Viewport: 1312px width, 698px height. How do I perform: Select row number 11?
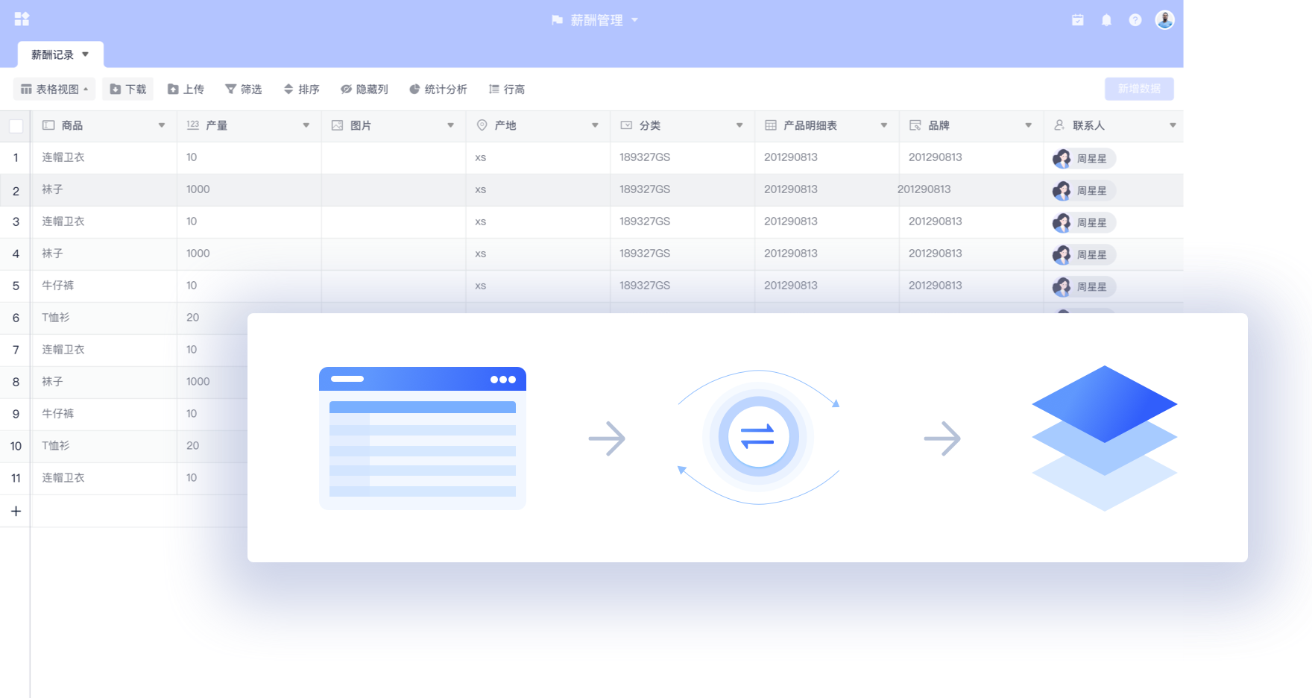click(16, 479)
